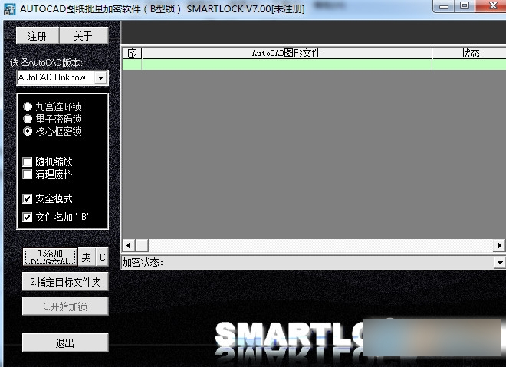Click the horizontal scrollbar right arrow
This screenshot has width=506, height=367.
[500, 245]
